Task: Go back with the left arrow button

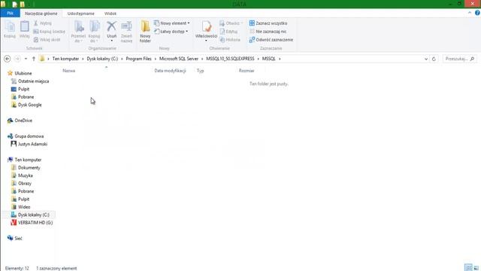Action: [8, 59]
